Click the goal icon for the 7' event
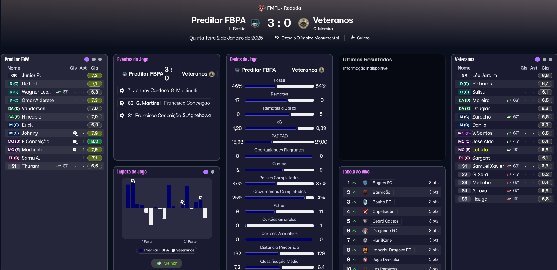The width and height of the screenshot is (557, 270). click(122, 91)
